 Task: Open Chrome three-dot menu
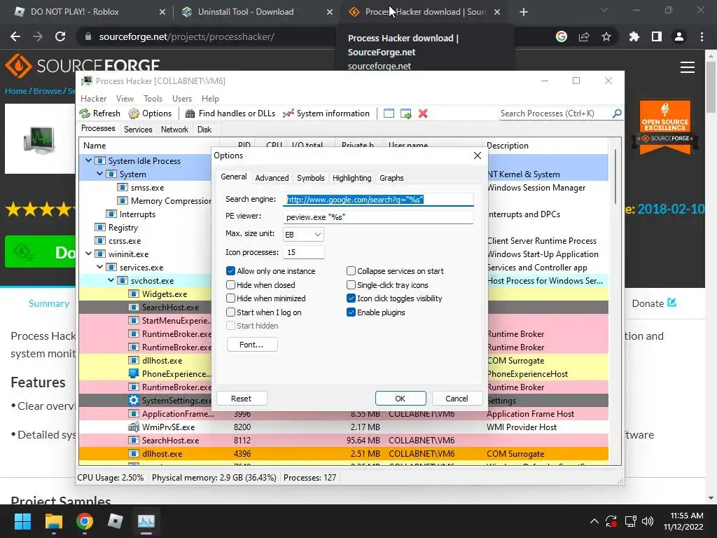coord(702,36)
